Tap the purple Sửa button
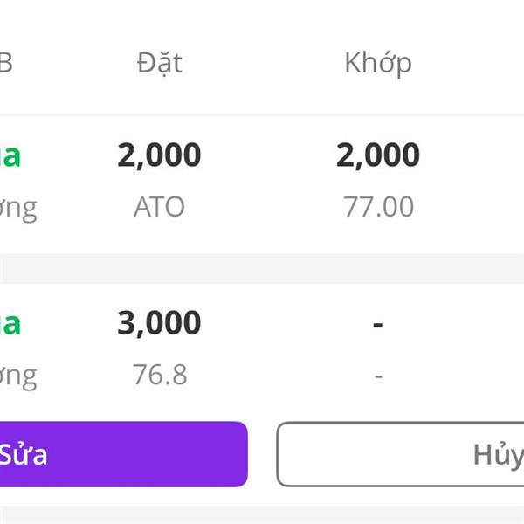Viewport: 524px width, 524px height. tap(122, 454)
